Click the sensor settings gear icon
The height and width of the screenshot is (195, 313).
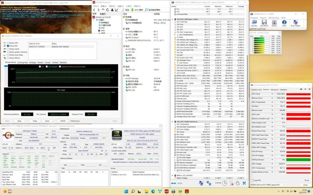pos(238,183)
